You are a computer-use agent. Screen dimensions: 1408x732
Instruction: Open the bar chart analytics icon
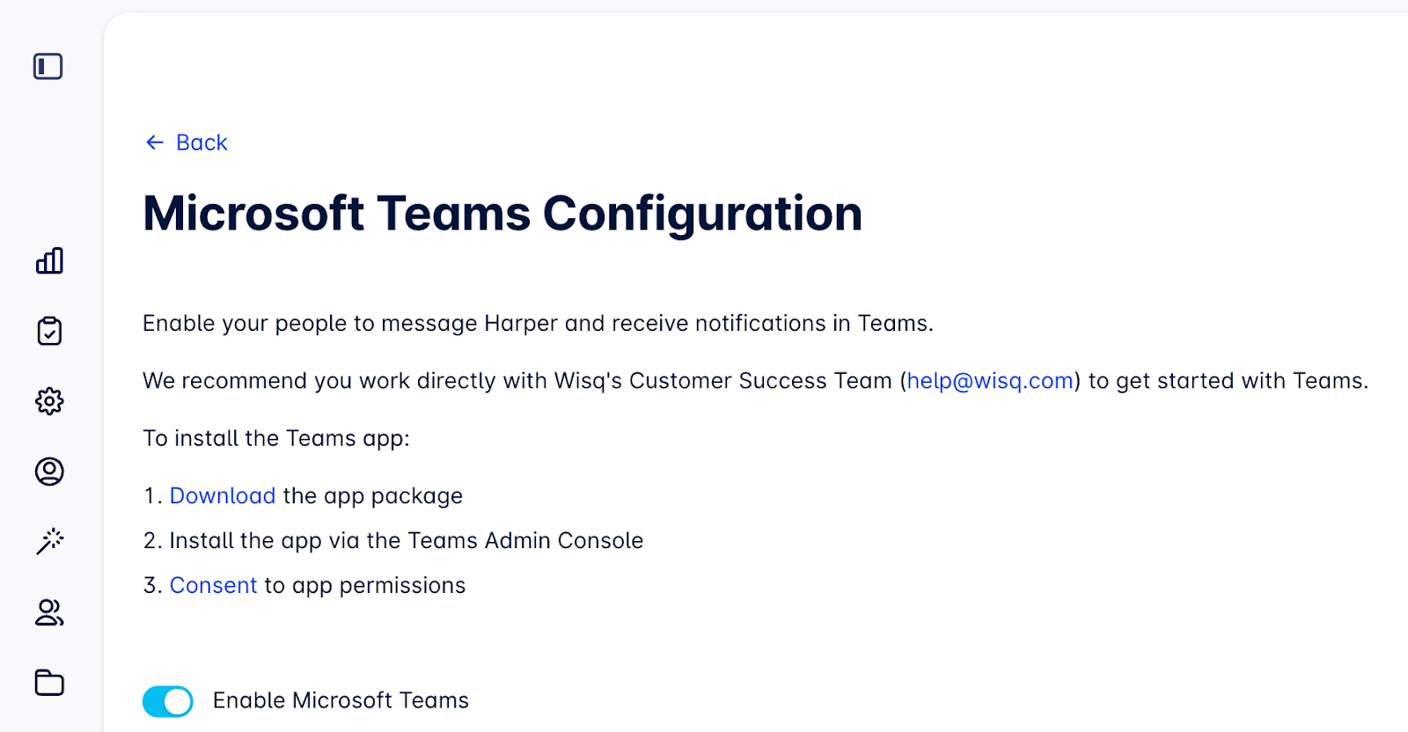[x=49, y=260]
